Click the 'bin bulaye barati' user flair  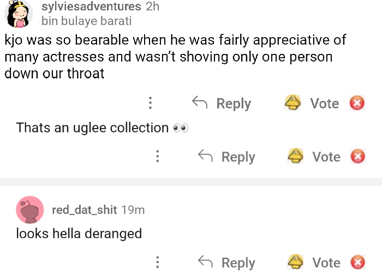[x=86, y=22]
